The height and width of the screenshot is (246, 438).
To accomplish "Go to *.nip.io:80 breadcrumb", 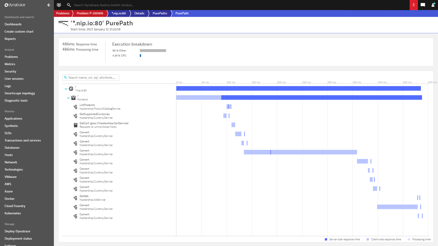I will (x=119, y=13).
